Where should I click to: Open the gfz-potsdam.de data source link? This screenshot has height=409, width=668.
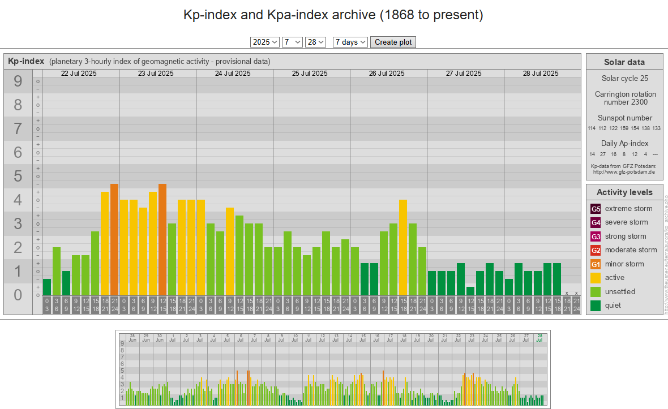[624, 171]
